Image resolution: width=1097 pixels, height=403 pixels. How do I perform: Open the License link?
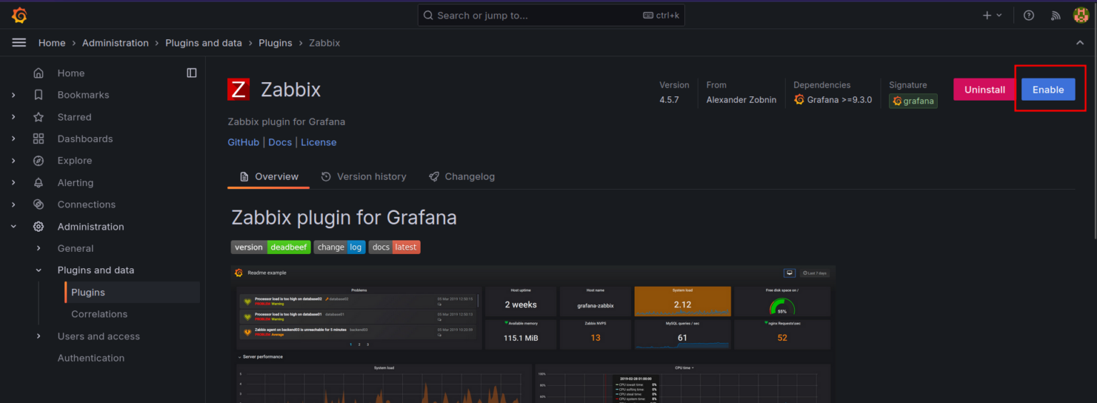[319, 142]
